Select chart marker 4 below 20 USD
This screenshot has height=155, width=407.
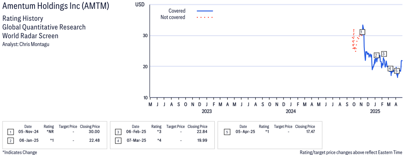pos(390,68)
